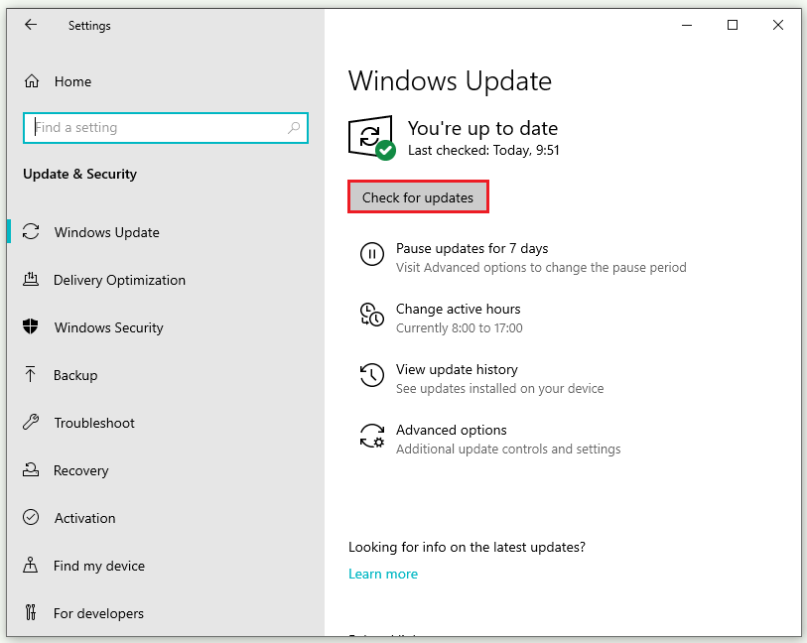Viewport: 807px width, 643px height.
Task: Click "See updates installed on your device" text
Action: 499,388
